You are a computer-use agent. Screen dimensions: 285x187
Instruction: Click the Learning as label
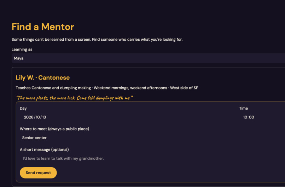click(x=22, y=49)
